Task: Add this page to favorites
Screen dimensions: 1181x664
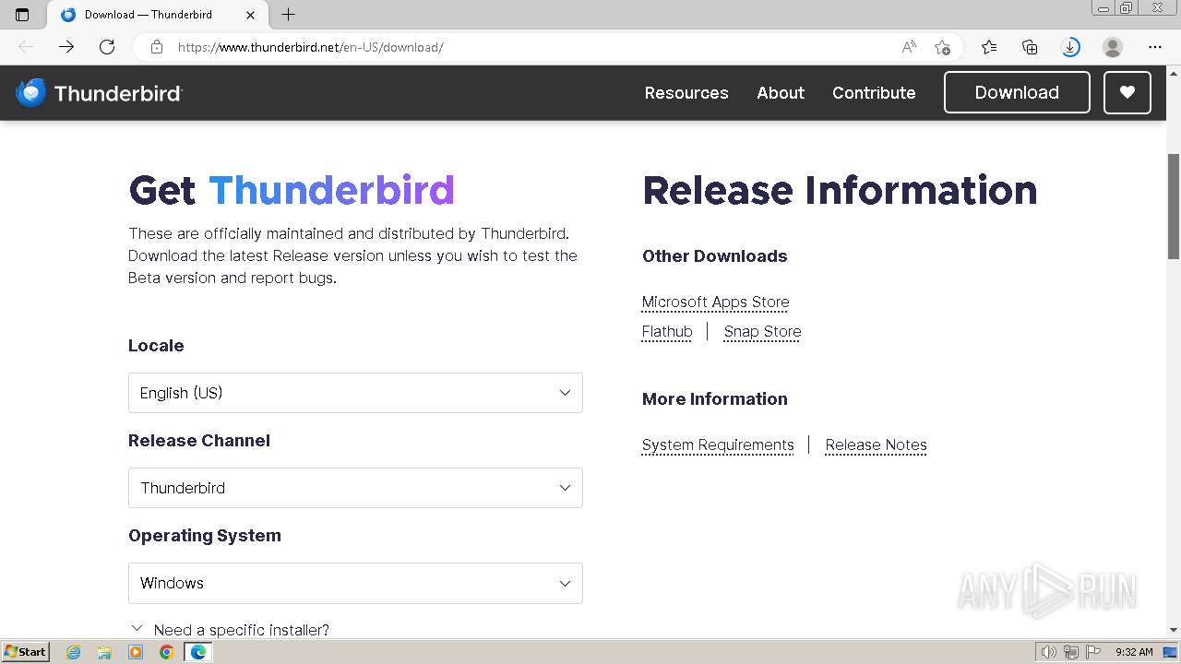Action: pyautogui.click(x=942, y=47)
